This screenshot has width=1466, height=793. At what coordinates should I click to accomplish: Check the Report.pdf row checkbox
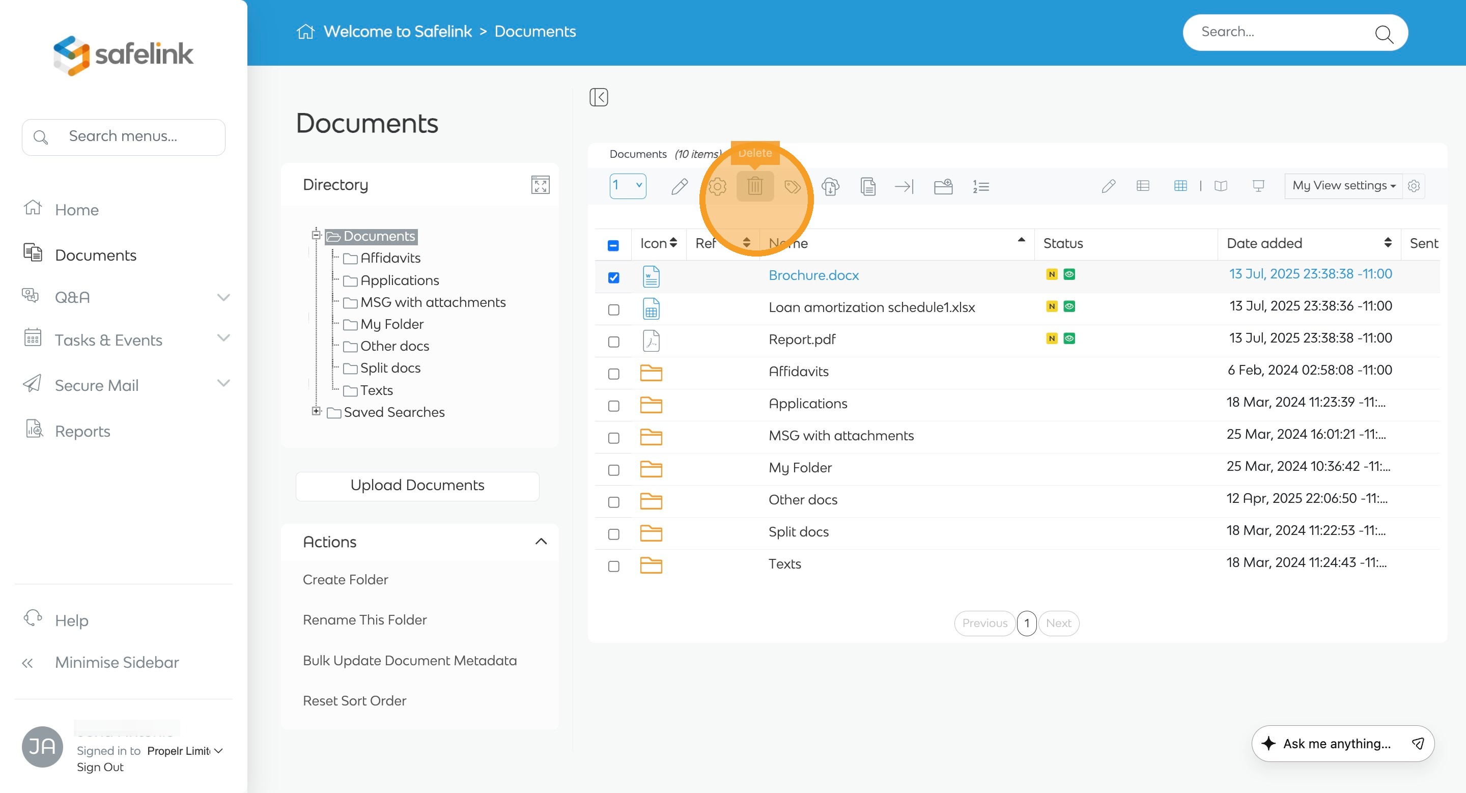tap(613, 342)
